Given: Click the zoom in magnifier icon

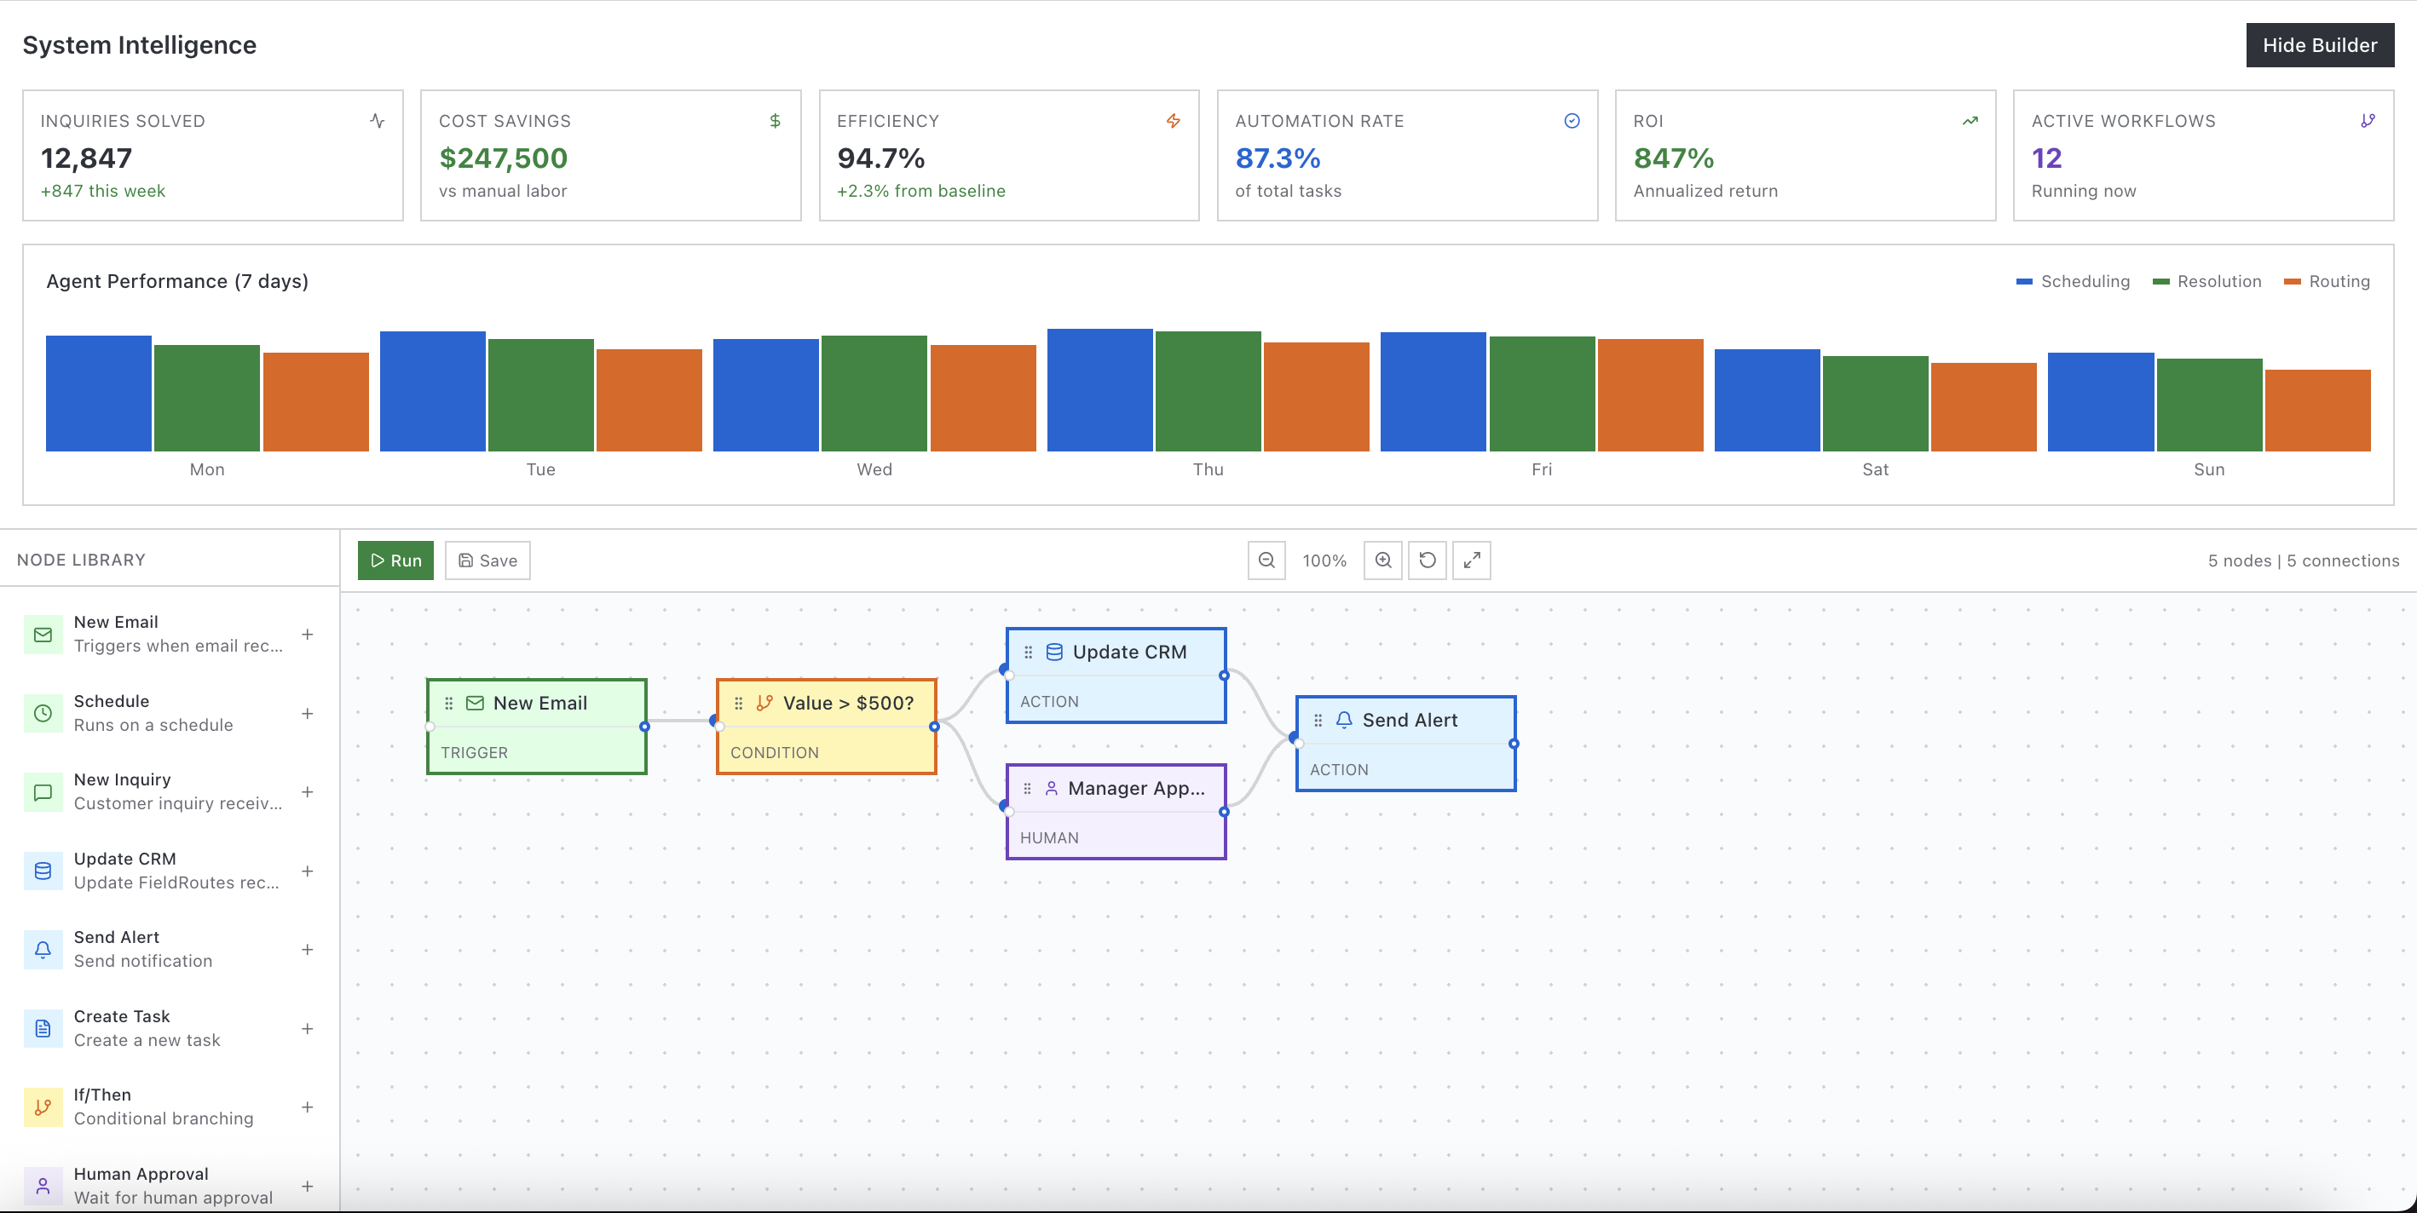Looking at the screenshot, I should click(1382, 560).
